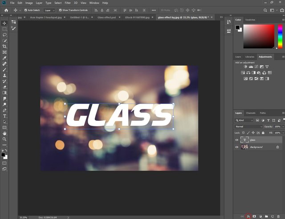285x219 pixels.
Task: Hide the Background layer visibility eye
Action: click(237, 147)
